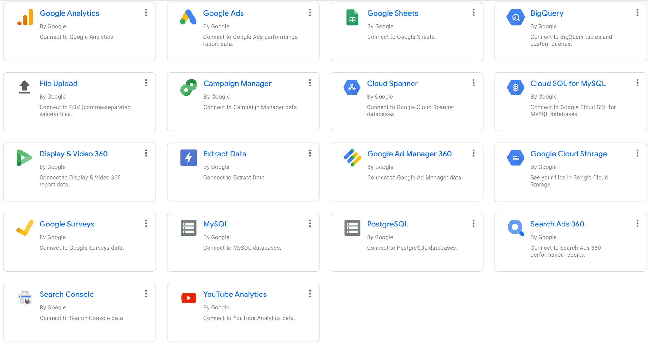Open more options for Google Sheets card

(473, 13)
